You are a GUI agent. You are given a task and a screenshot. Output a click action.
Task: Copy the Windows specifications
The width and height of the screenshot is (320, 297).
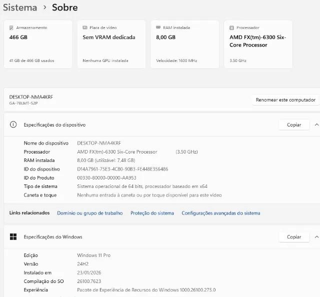coord(294,237)
